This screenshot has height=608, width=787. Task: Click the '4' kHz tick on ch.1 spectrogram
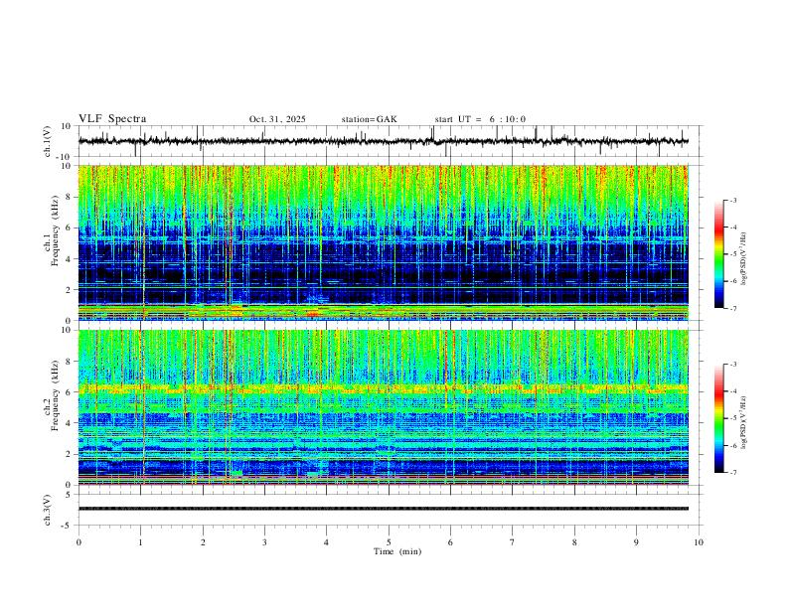(x=69, y=259)
